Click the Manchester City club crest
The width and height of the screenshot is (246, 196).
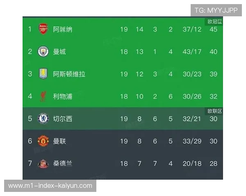43,51
